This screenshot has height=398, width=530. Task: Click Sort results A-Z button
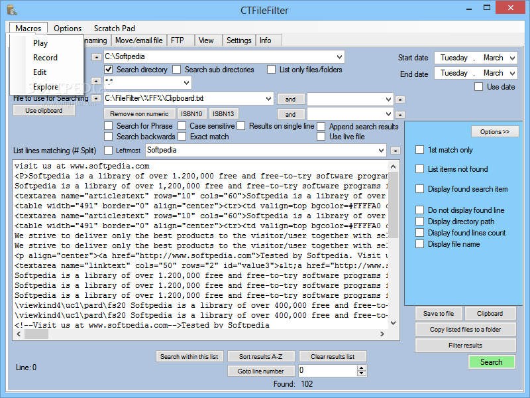[261, 356]
